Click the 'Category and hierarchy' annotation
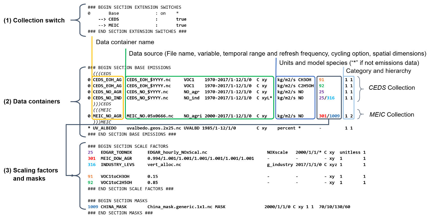430x218 pixels. 378,71
